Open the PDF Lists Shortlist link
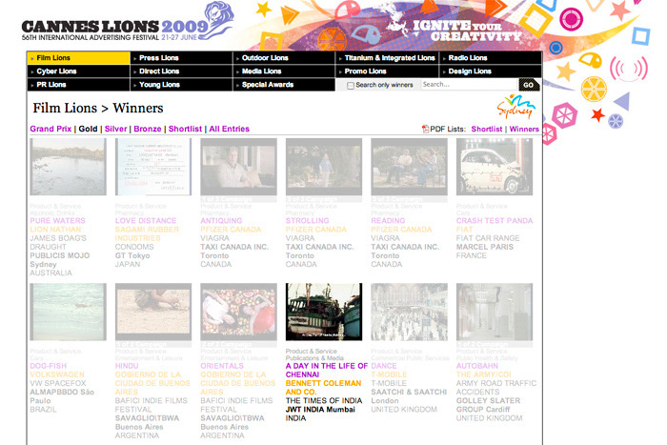This screenshot has height=445, width=667. pos(487,129)
